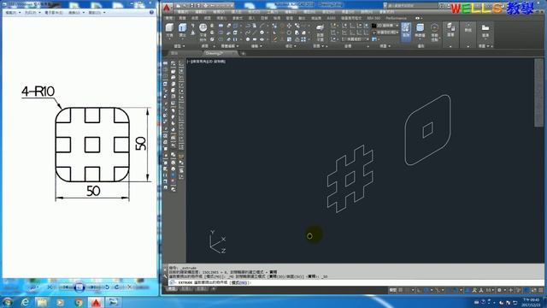Toggle grid display in status bar

[401, 290]
